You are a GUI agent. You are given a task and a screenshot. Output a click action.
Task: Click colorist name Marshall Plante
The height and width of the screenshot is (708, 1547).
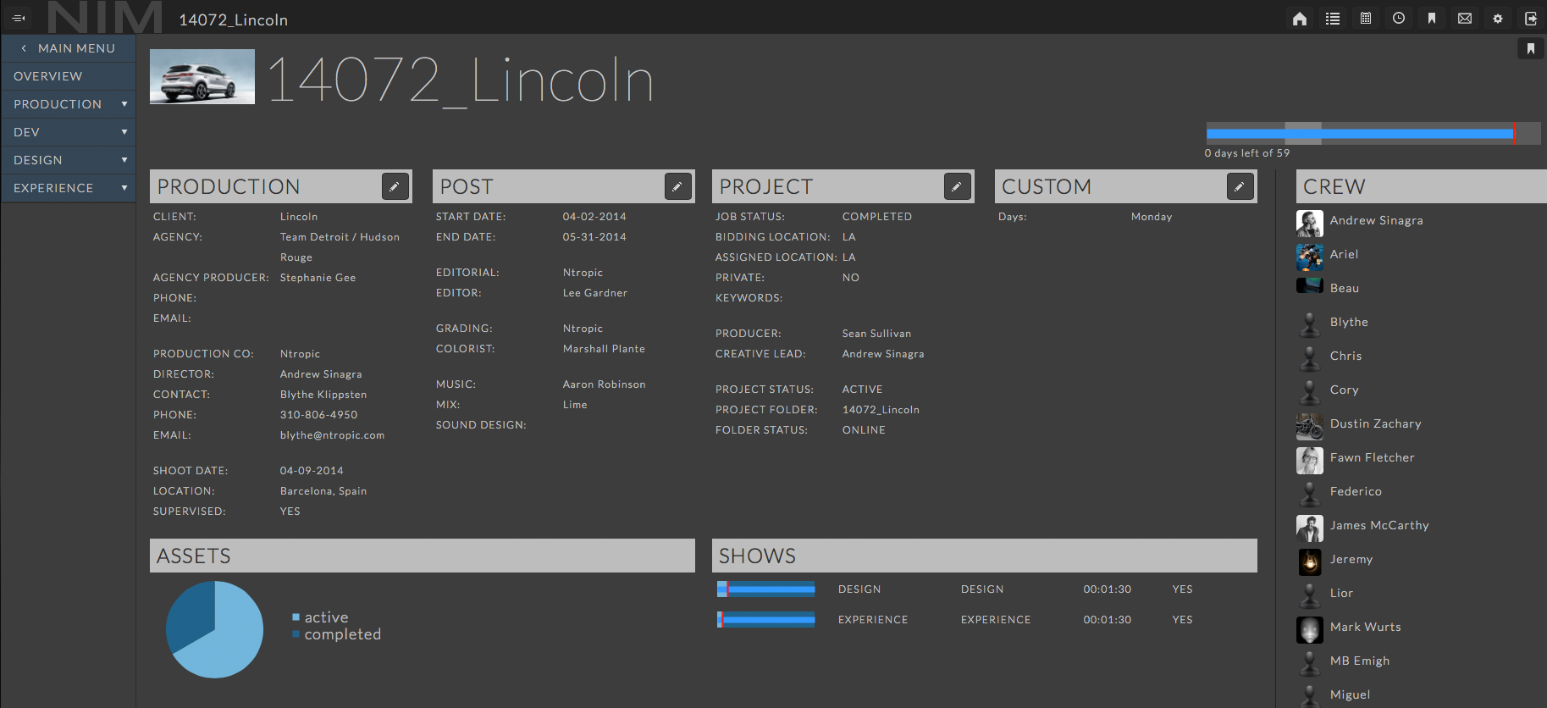point(604,349)
